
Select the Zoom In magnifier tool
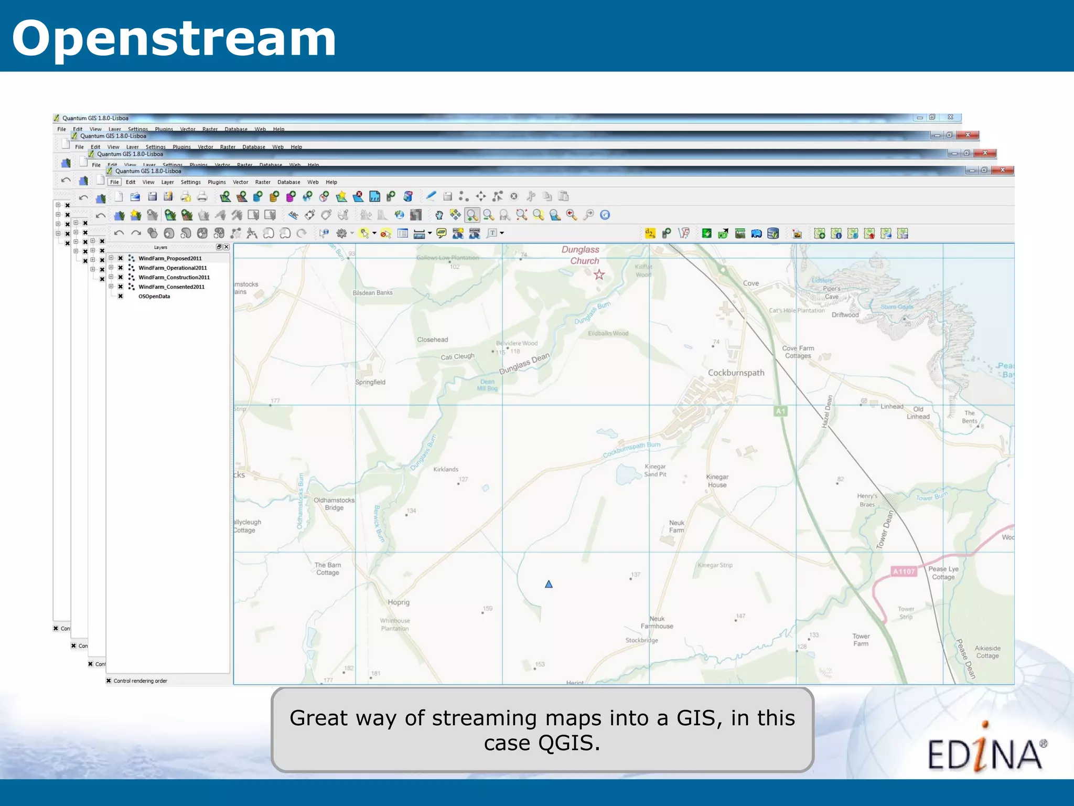[472, 215]
